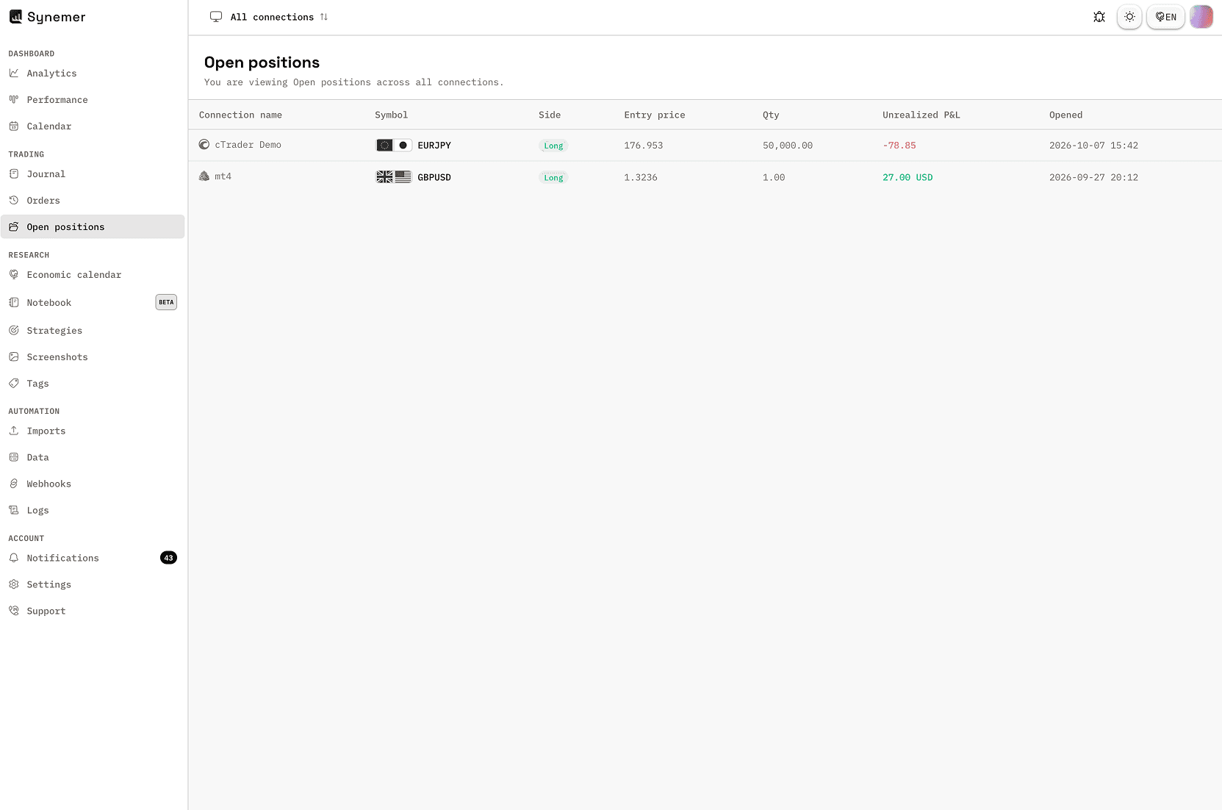Click the 43 notifications count badge
Viewport: 1222px width, 810px height.
pyautogui.click(x=168, y=558)
